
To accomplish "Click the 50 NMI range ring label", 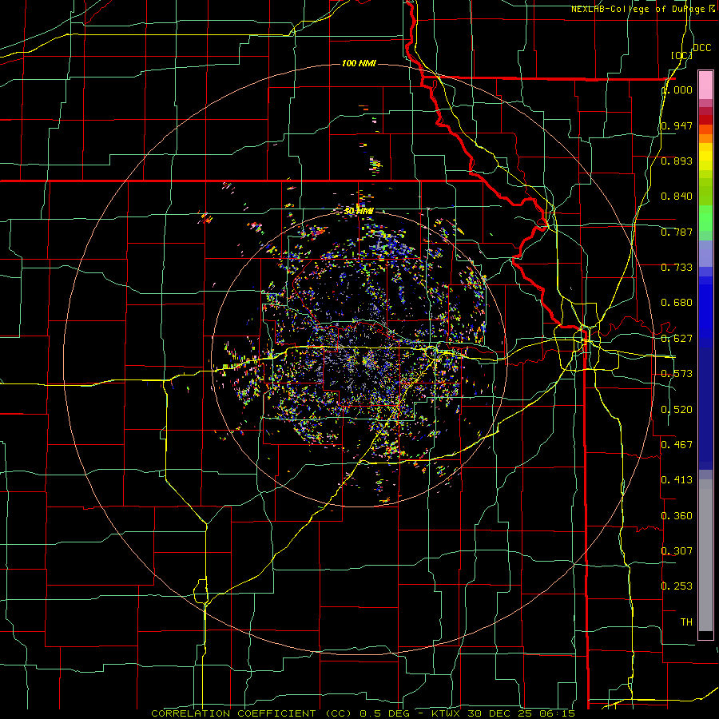I will [x=359, y=211].
